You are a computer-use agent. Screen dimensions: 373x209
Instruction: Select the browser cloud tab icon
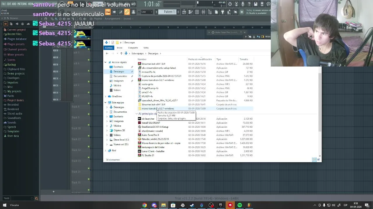tap(28, 24)
